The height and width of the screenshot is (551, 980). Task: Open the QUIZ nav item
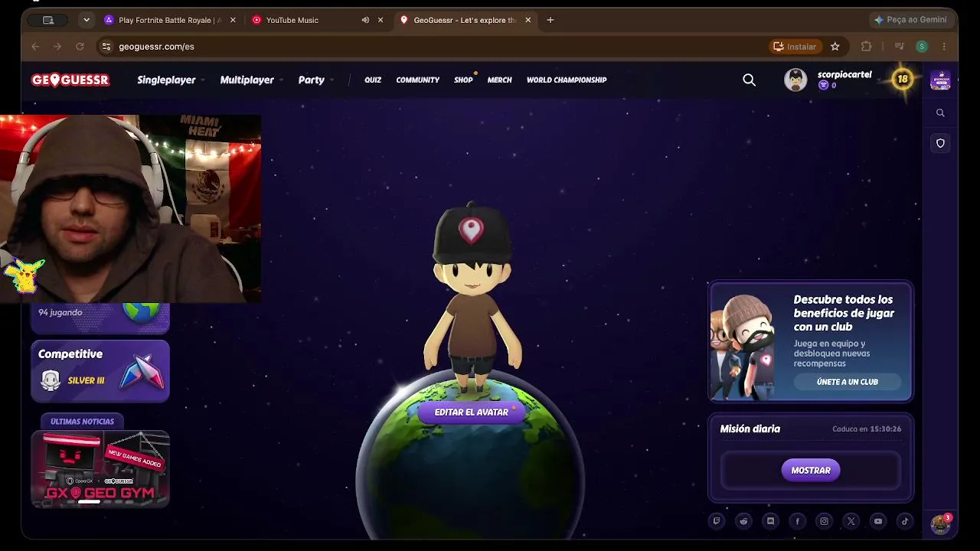373,80
